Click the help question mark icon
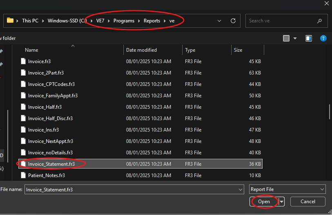Viewport: 332px width, 215px height. point(323,38)
